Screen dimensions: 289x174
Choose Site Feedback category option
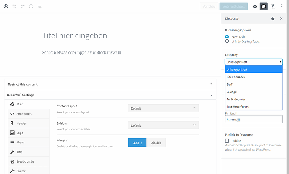tap(254, 77)
